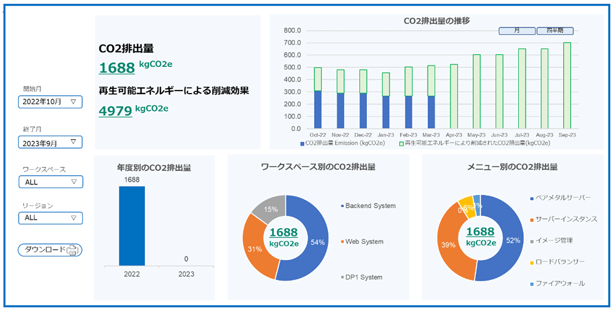Select the 2022 bar in yearly chart
The image size is (615, 312).
coord(132,226)
